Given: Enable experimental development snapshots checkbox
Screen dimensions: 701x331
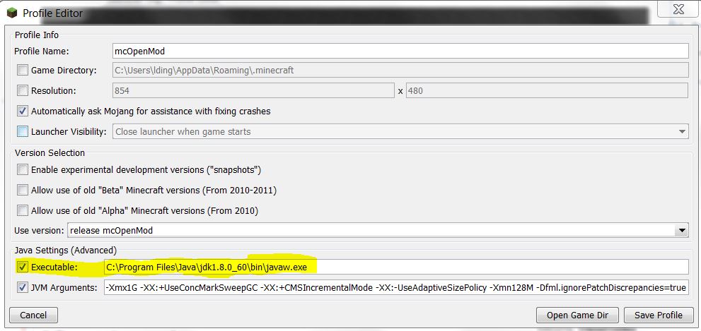Looking at the screenshot, I should click(23, 170).
